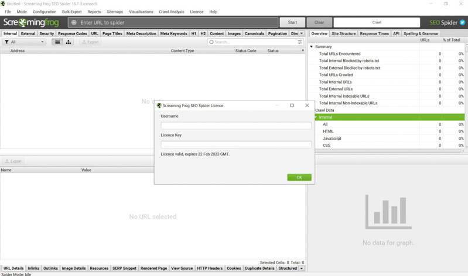This screenshot has height=276, width=468.
Task: Select the JavaScript row in overview
Action: [x=332, y=139]
